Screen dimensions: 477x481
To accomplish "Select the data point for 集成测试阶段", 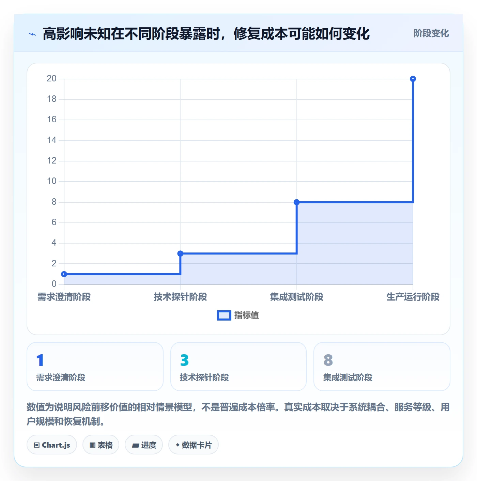I will point(297,202).
